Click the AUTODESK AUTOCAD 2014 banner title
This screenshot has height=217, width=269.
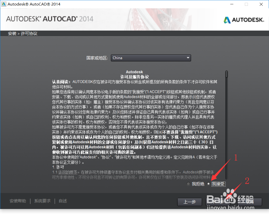click(x=50, y=19)
